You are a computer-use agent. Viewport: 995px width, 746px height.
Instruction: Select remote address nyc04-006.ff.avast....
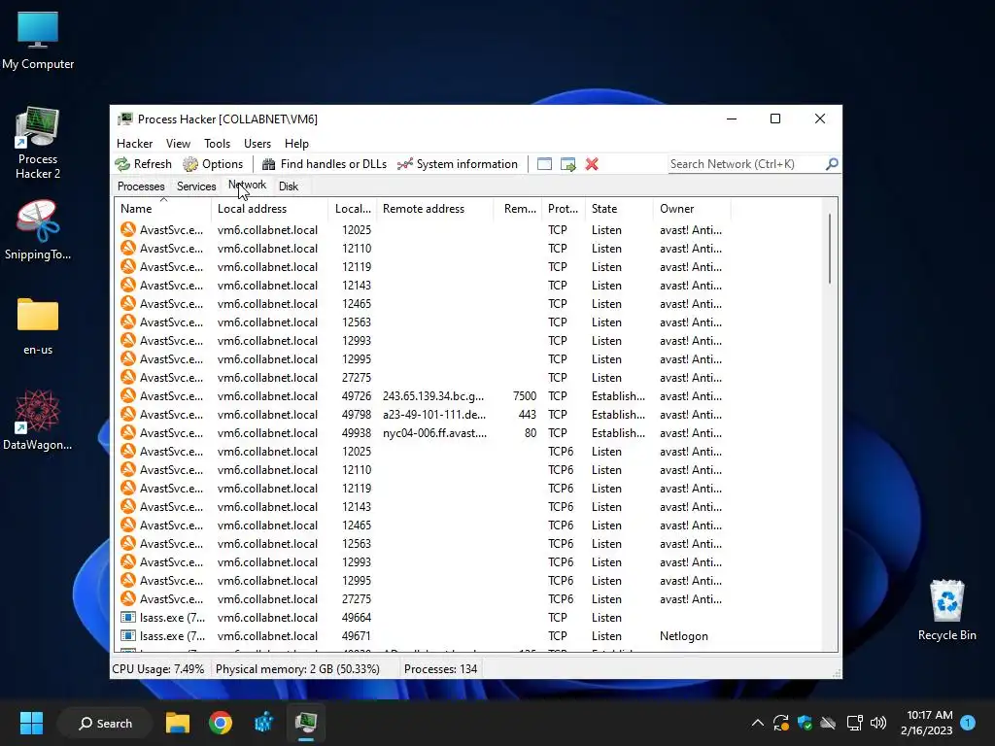pyautogui.click(x=434, y=432)
